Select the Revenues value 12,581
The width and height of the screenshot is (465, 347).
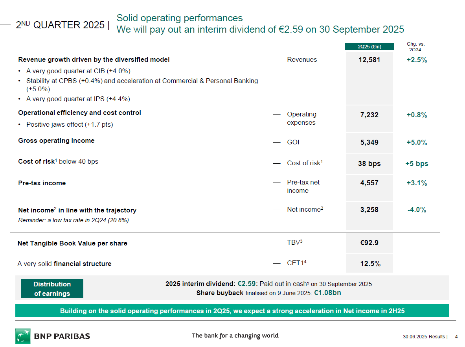pos(369,60)
